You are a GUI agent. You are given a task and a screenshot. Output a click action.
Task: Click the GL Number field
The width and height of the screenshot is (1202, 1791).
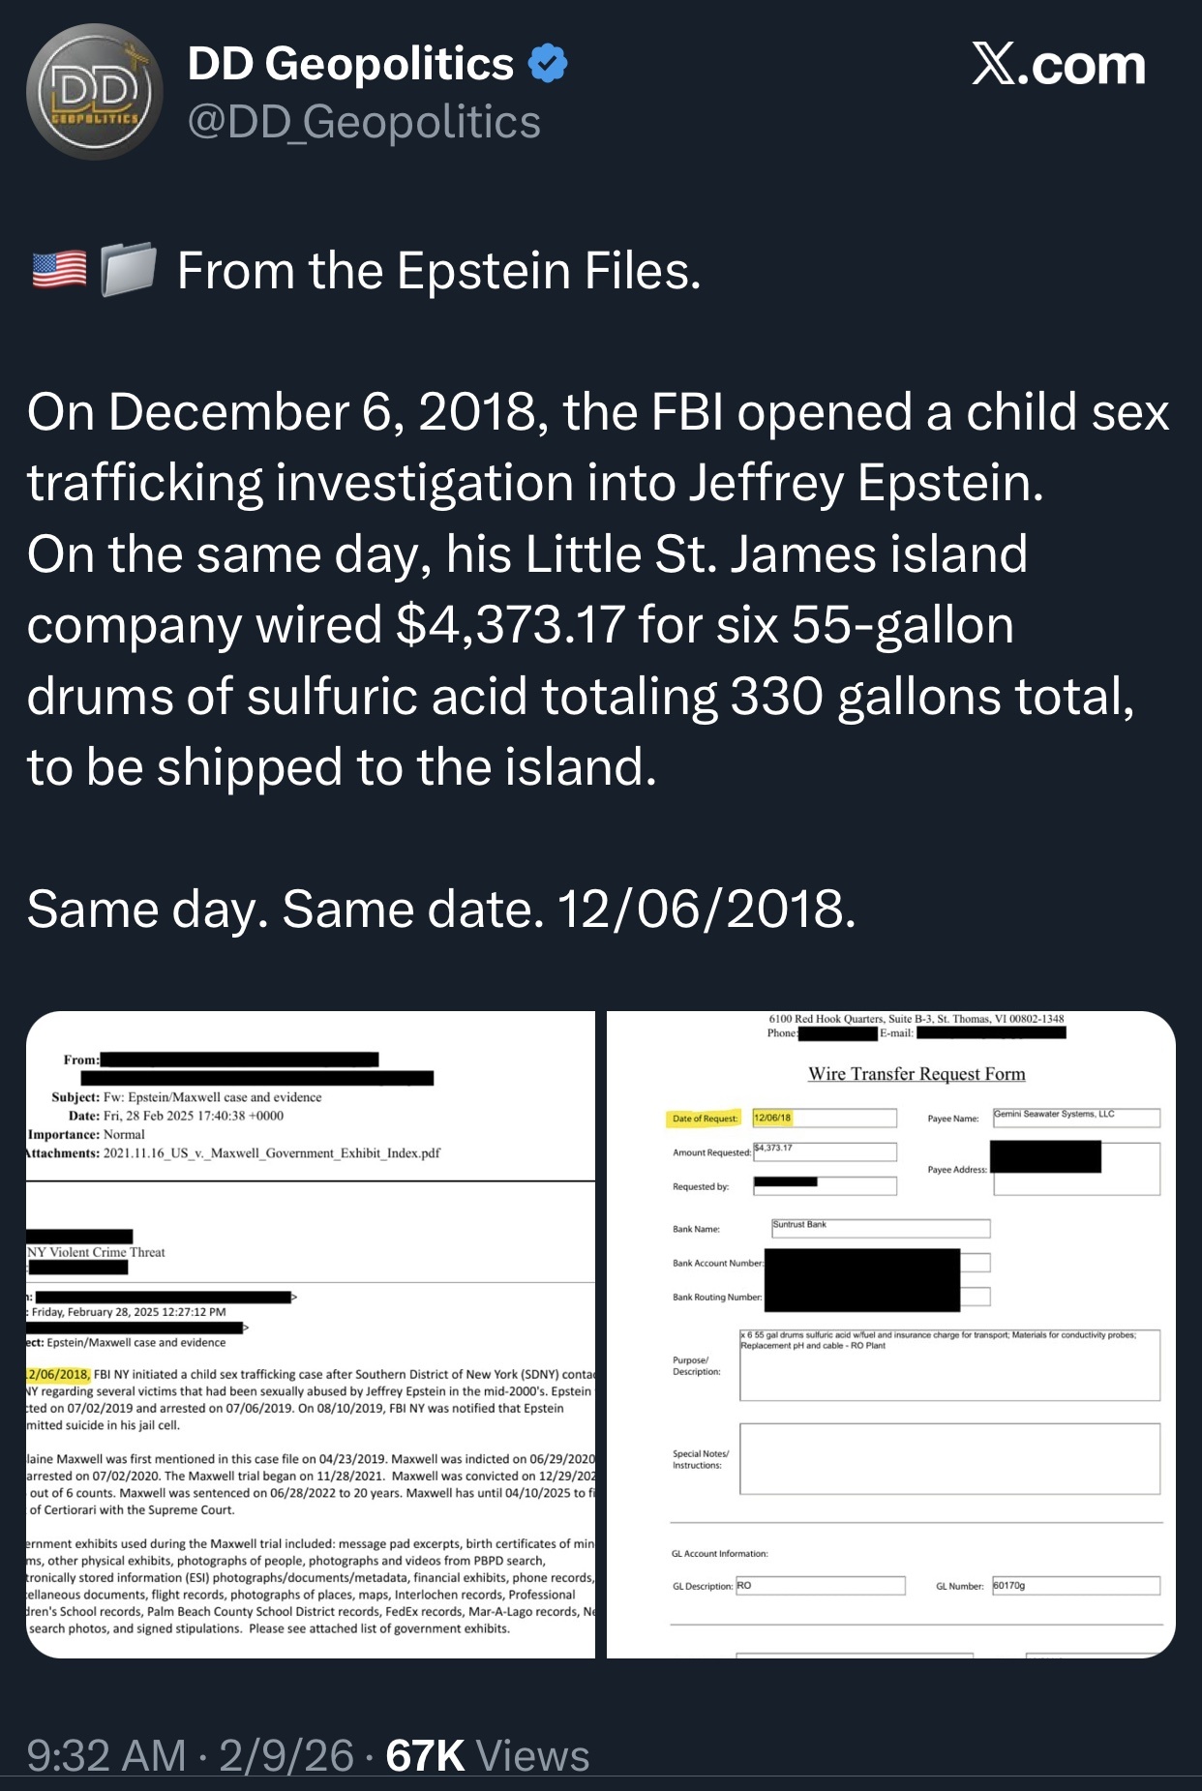tap(1075, 1586)
